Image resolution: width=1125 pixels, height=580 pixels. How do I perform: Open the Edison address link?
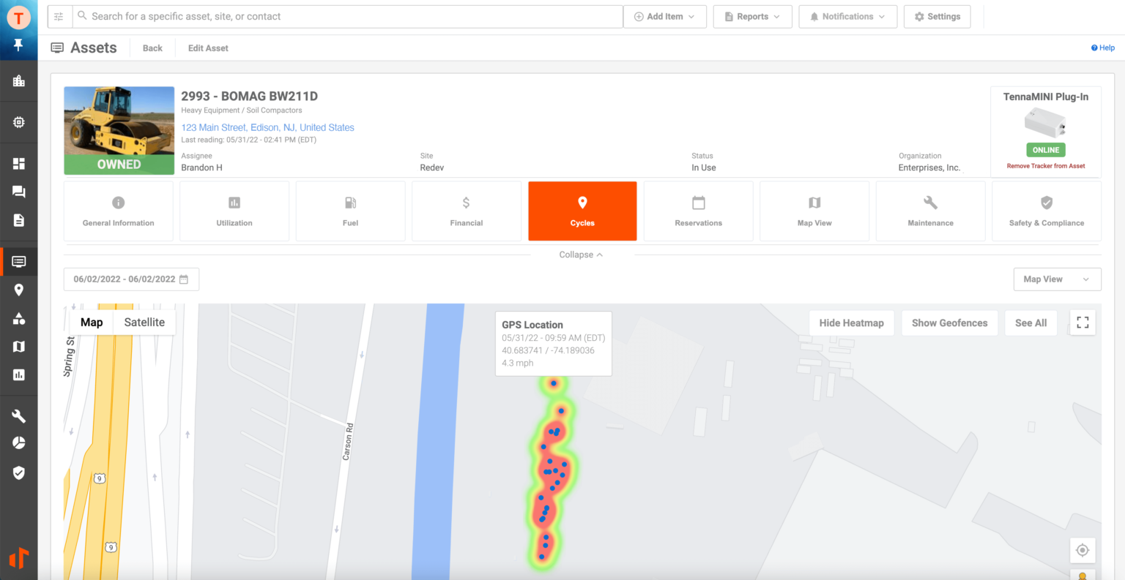(268, 127)
